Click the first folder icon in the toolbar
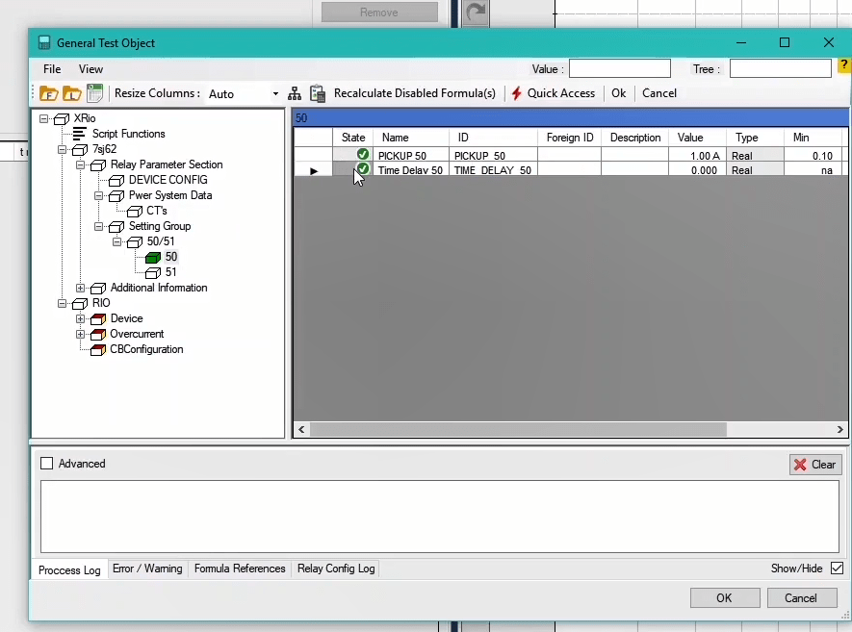The height and width of the screenshot is (632, 852). (x=48, y=93)
